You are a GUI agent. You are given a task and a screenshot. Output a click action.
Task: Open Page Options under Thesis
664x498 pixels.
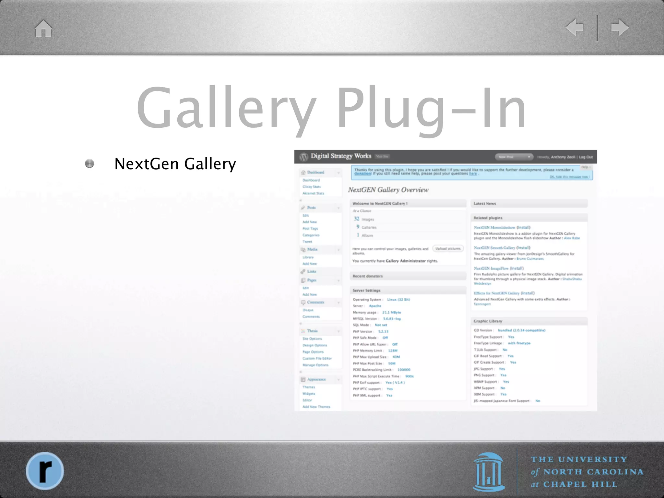313,352
